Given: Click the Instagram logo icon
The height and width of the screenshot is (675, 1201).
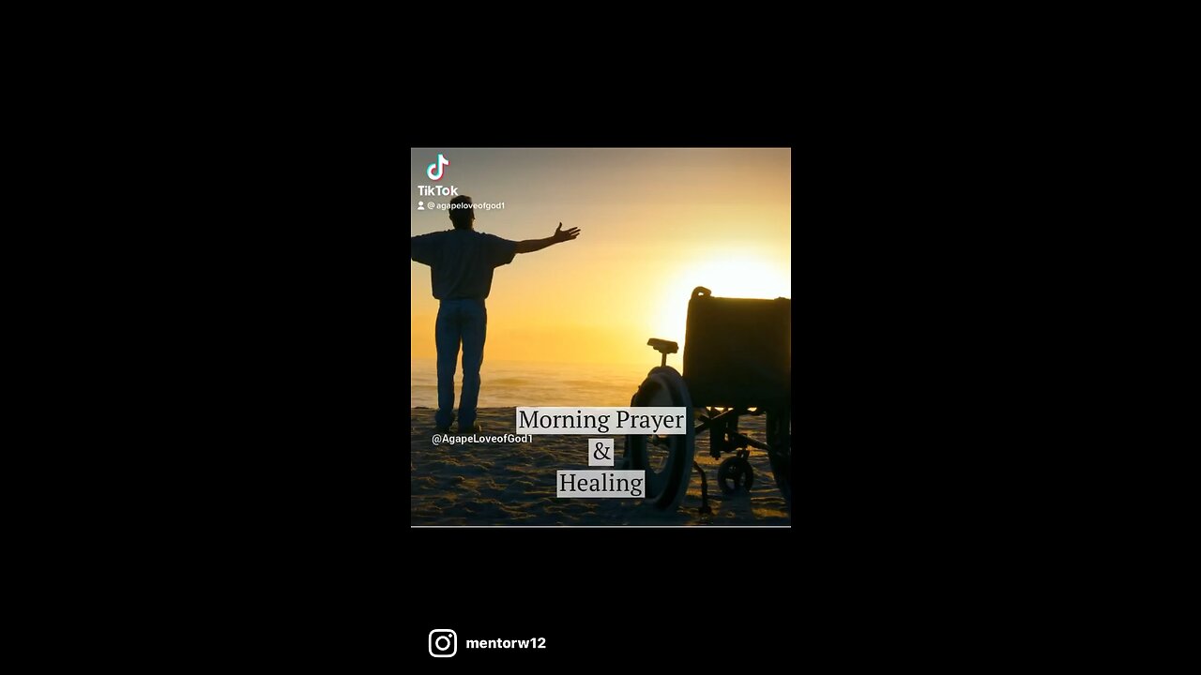Looking at the screenshot, I should (x=443, y=643).
